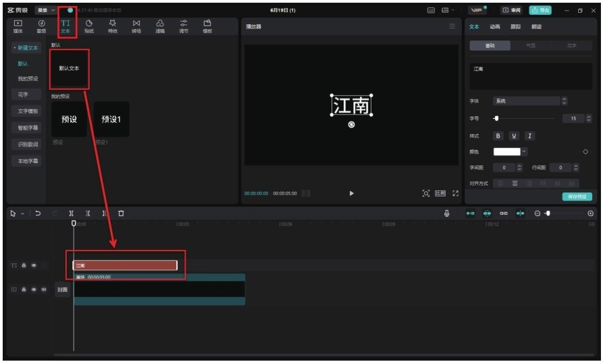Open the 识别歌词 lyrics recognition category
Viewport: 603px width, 362px height.
coord(27,145)
